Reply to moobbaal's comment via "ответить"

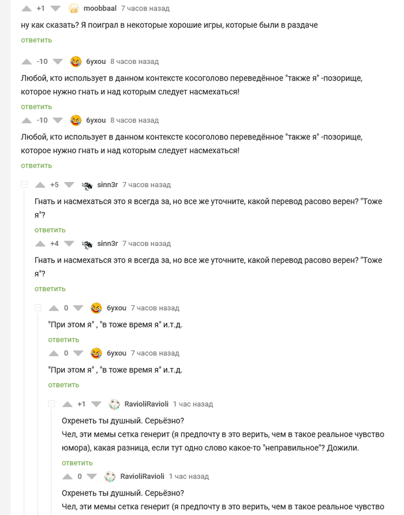(x=36, y=40)
